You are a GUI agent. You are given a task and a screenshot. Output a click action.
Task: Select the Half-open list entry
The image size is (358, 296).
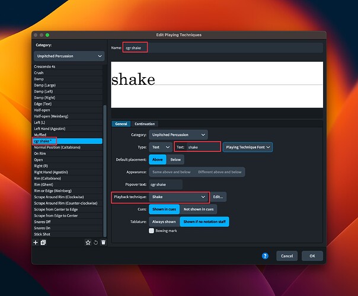click(68, 110)
